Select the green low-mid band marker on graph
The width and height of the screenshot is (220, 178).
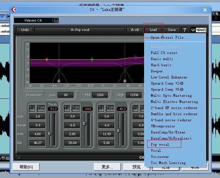coord(92,60)
